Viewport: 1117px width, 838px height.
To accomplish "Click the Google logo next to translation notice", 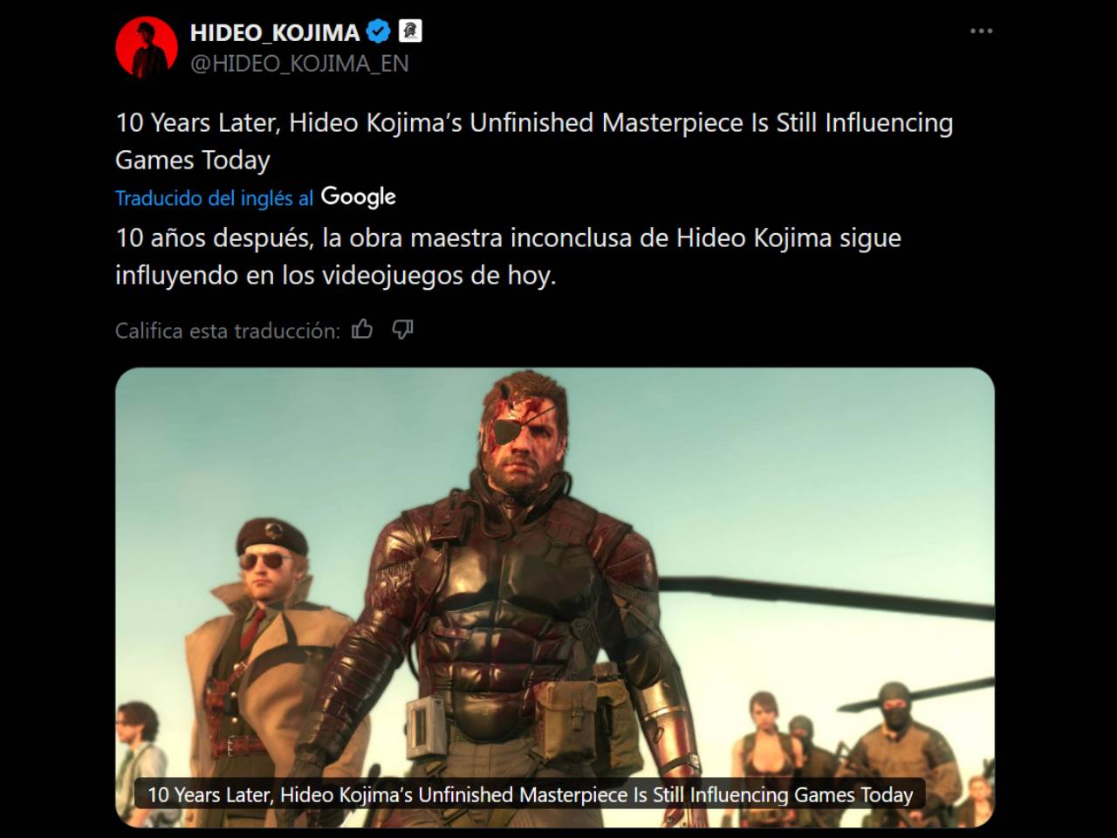I will point(359,197).
